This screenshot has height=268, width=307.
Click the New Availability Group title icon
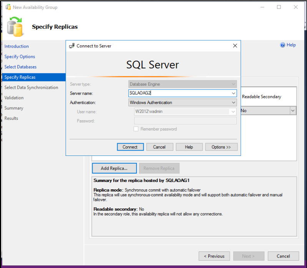pos(8,7)
